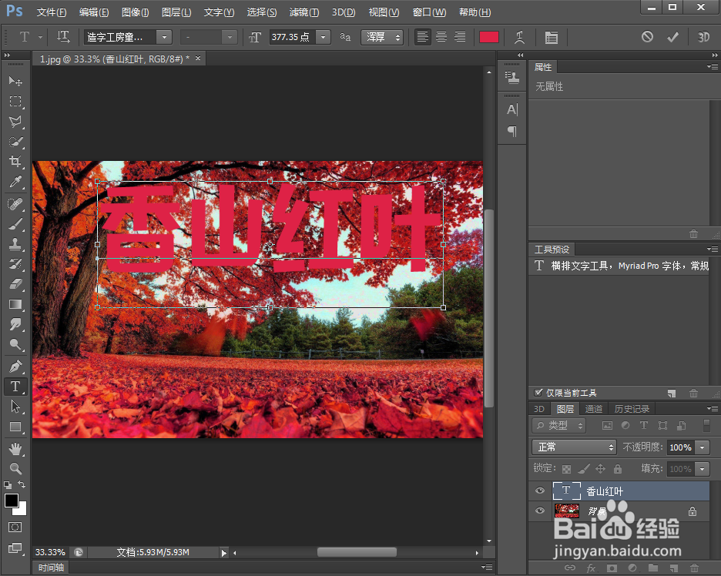The height and width of the screenshot is (576, 721).
Task: Toggle the current tool only checkbox
Action: [x=538, y=392]
